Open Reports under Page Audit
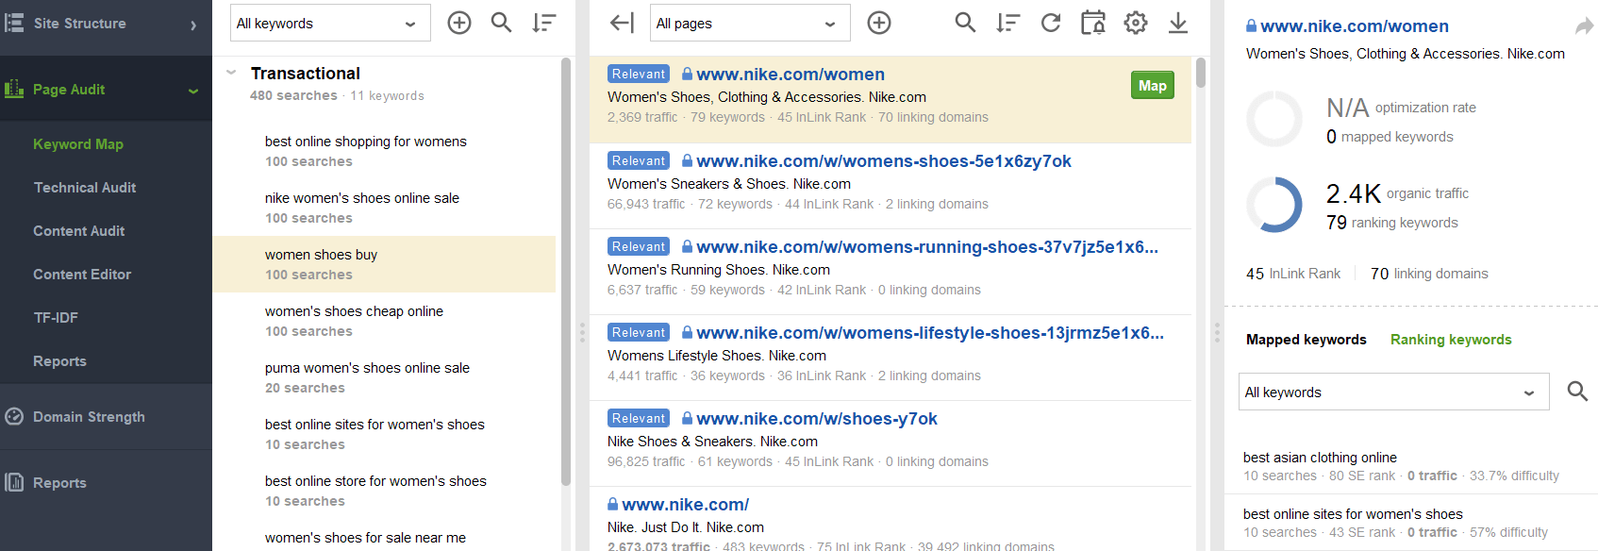Image resolution: width=1598 pixels, height=551 pixels. (59, 361)
